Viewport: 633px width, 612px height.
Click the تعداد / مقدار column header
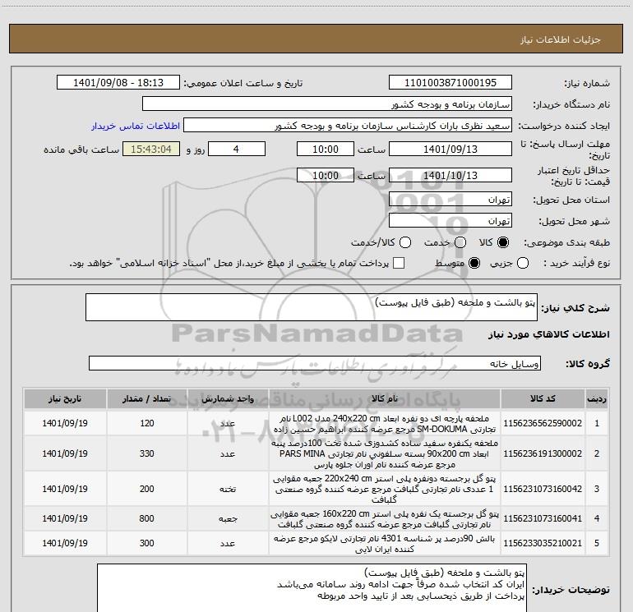tap(147, 399)
